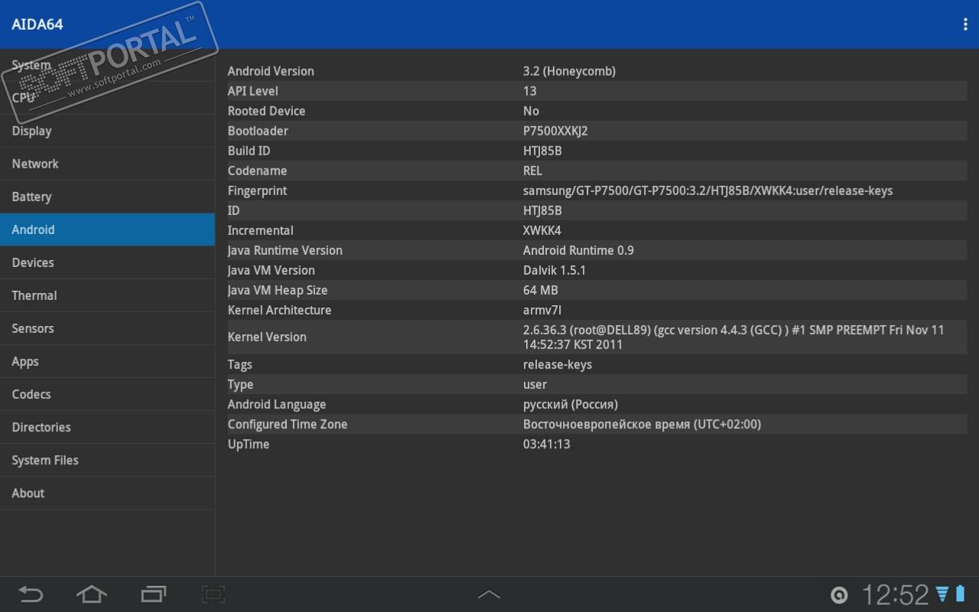
Task: Open the About section
Action: coord(107,493)
